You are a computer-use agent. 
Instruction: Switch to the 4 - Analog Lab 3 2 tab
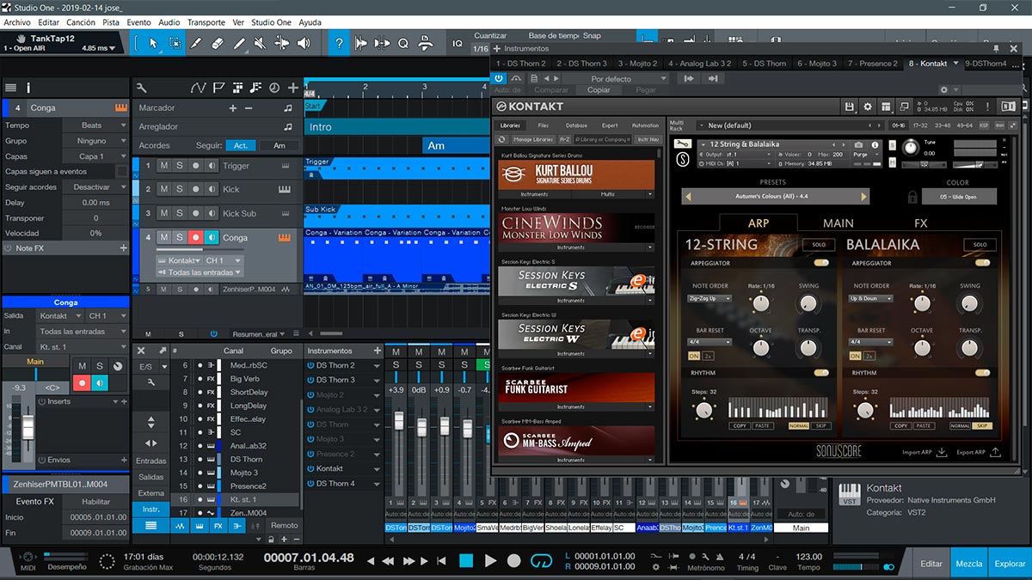(699, 64)
